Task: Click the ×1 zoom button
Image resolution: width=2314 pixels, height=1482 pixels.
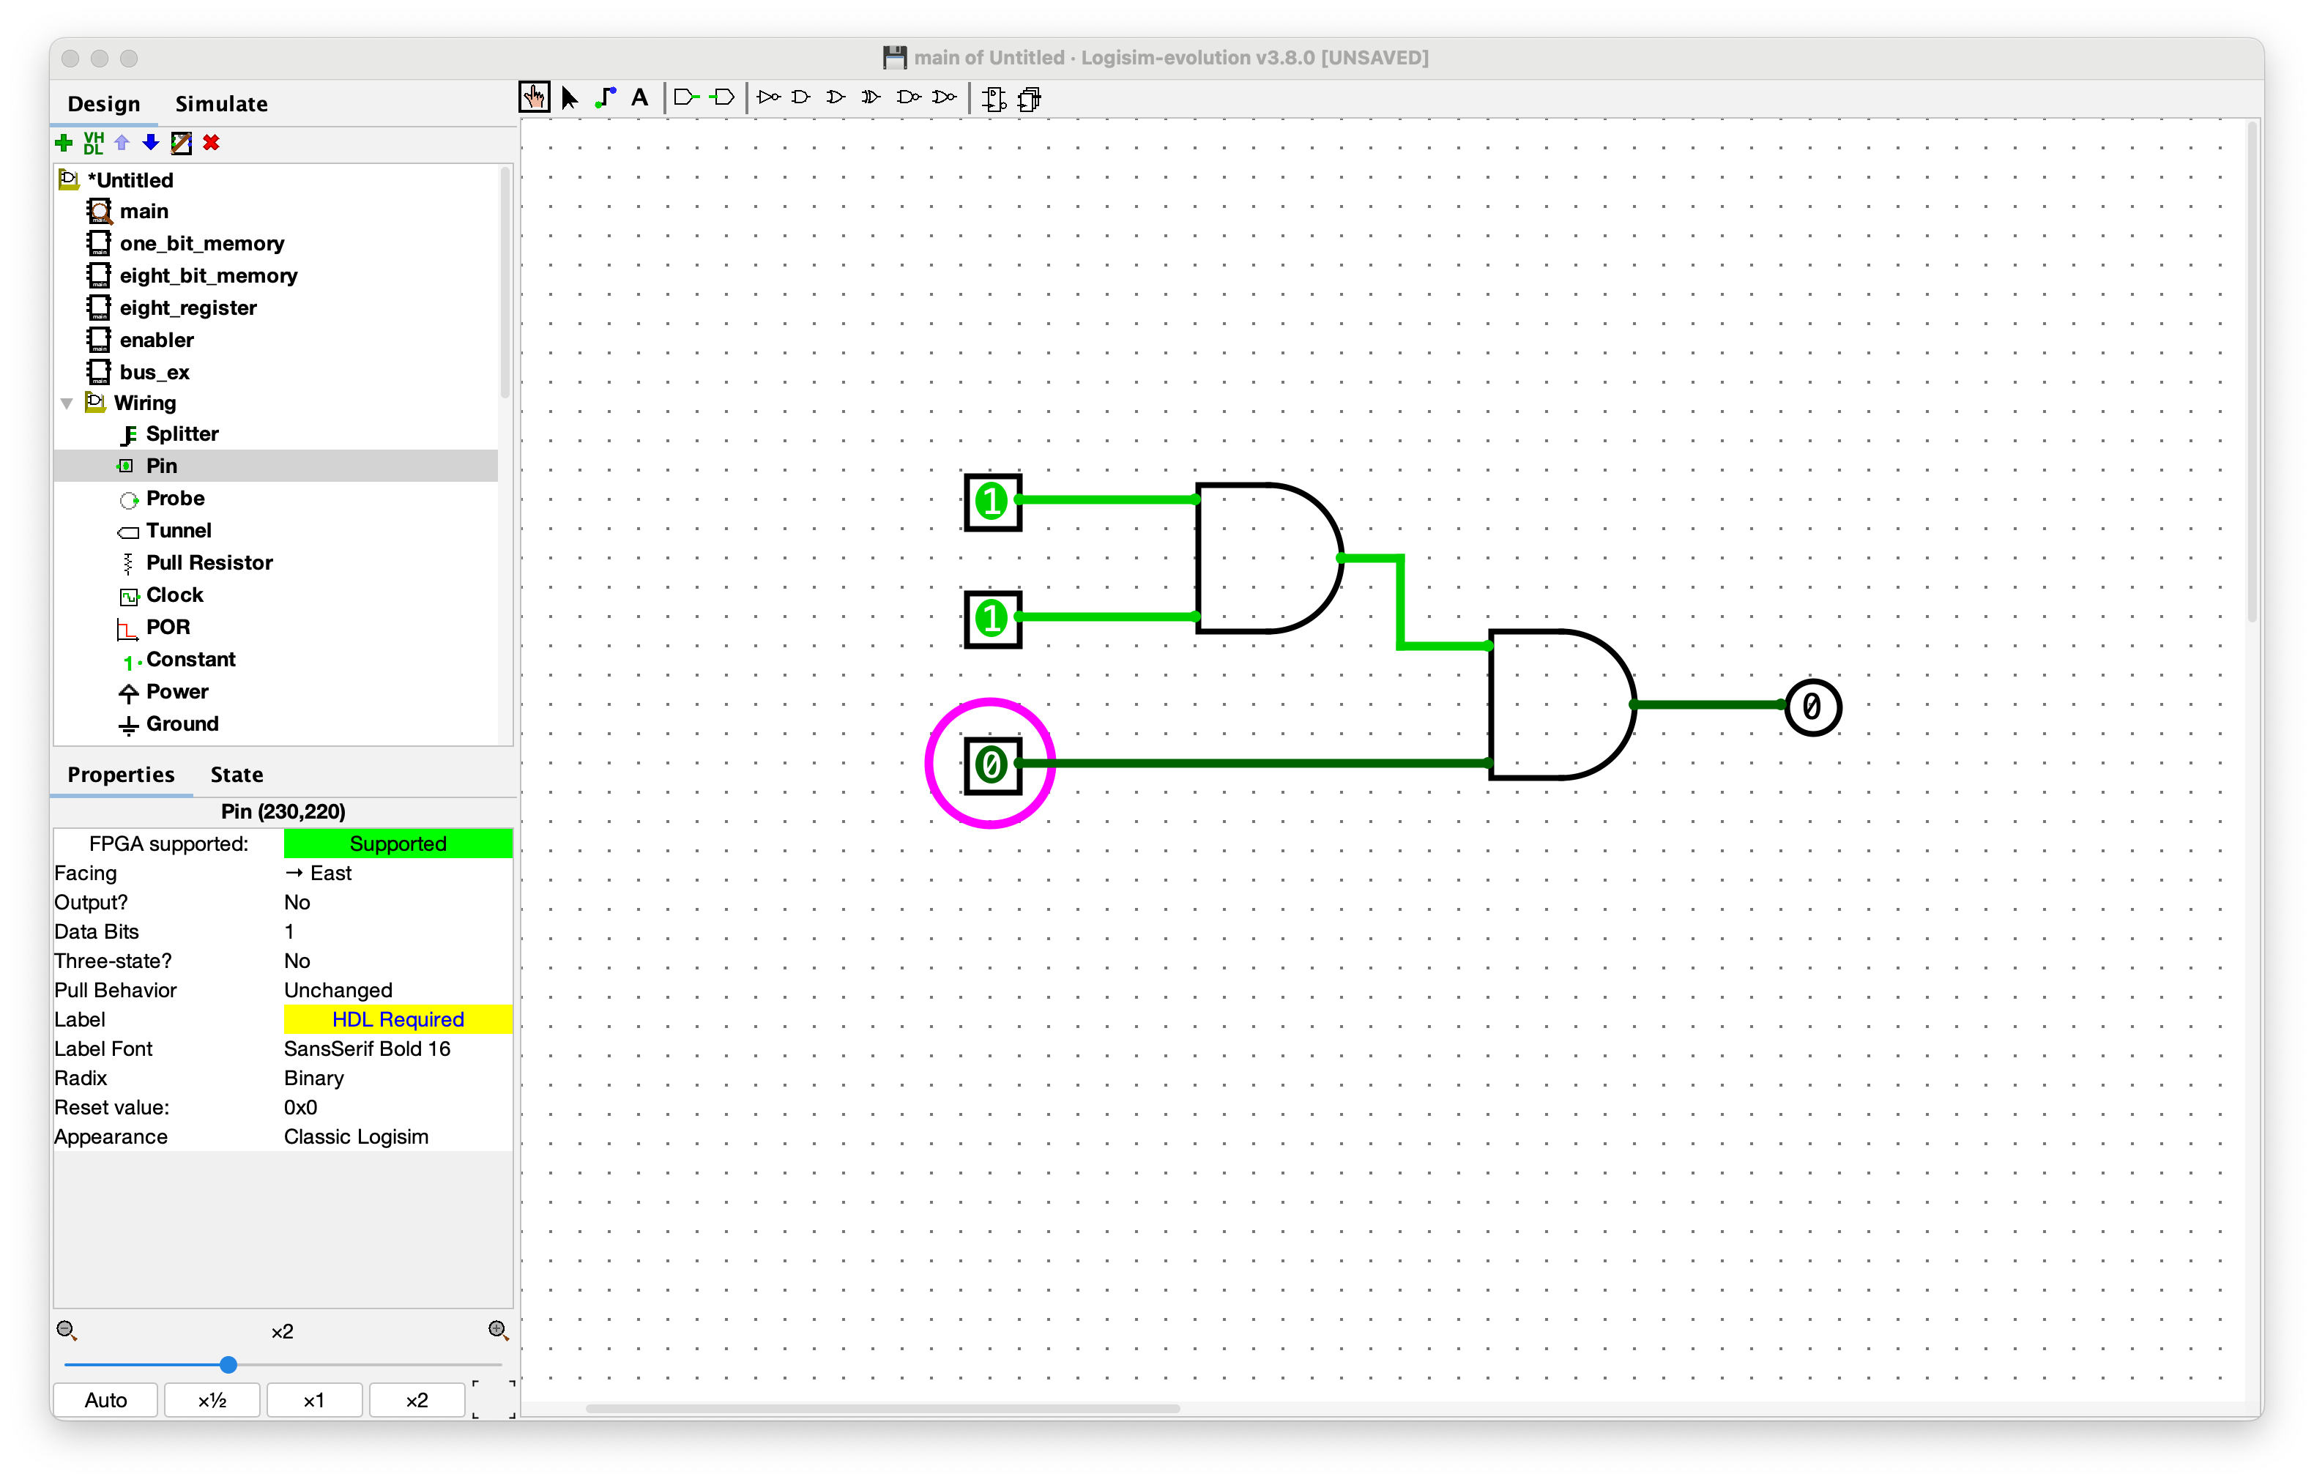Action: (x=315, y=1400)
